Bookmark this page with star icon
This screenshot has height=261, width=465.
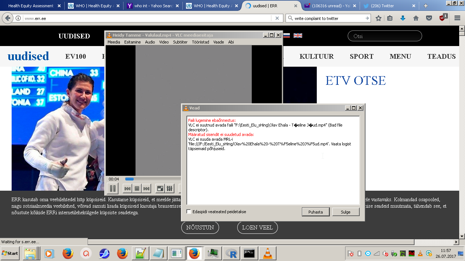[379, 18]
